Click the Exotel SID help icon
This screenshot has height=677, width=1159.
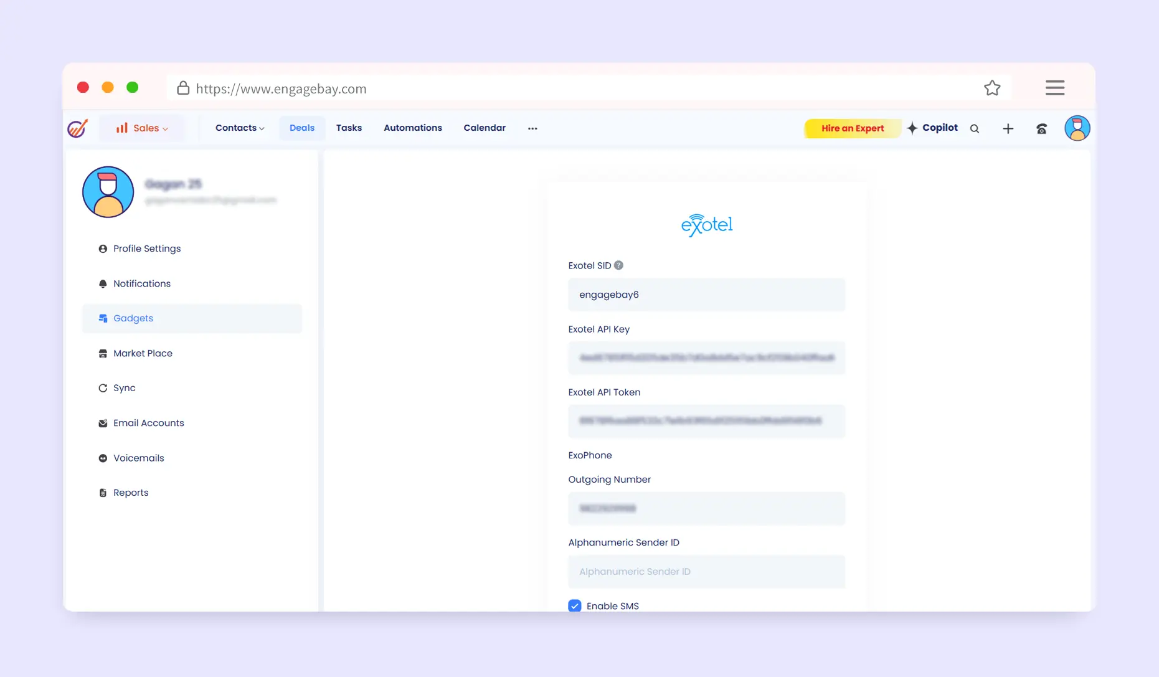[x=618, y=265]
